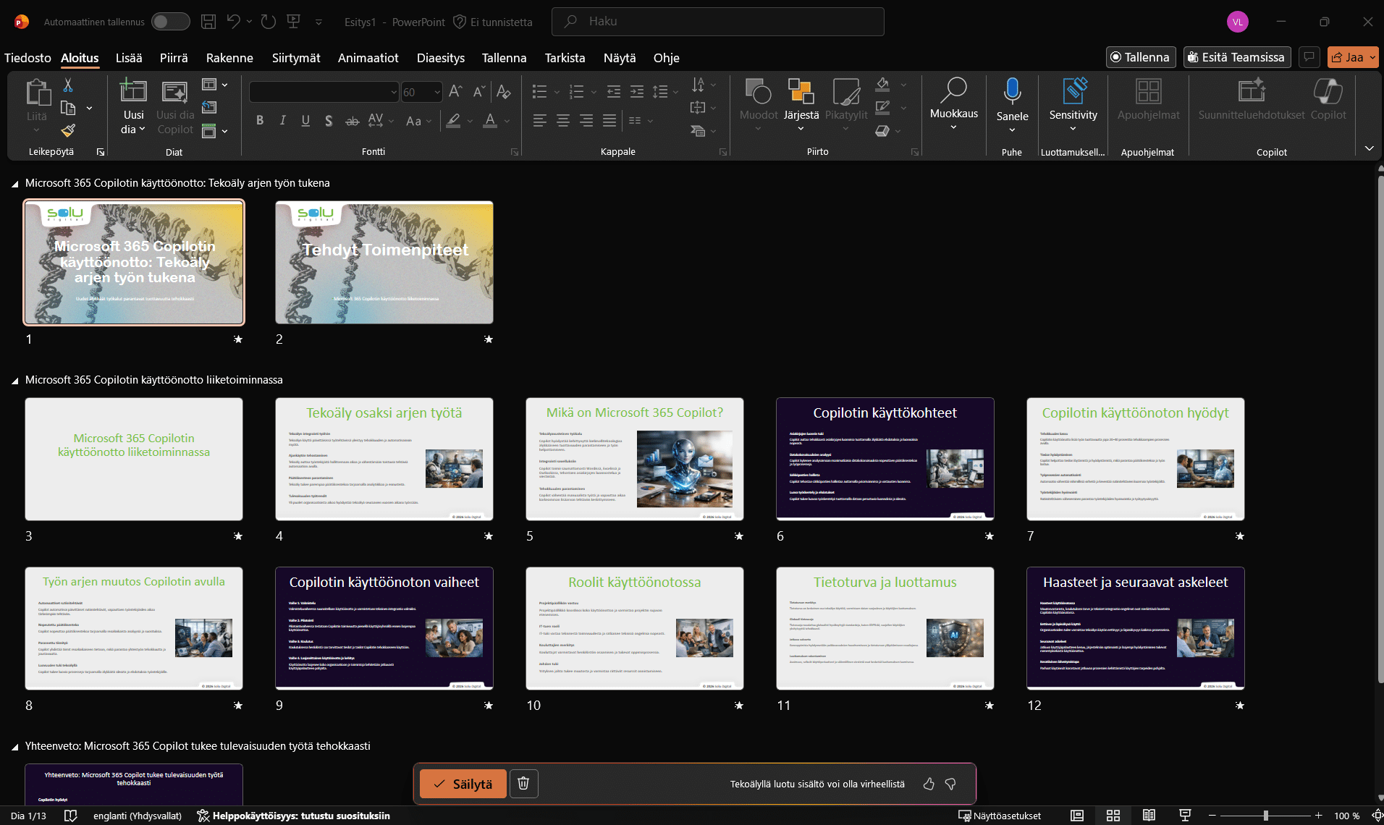Click the Säilytä keep button

click(463, 784)
